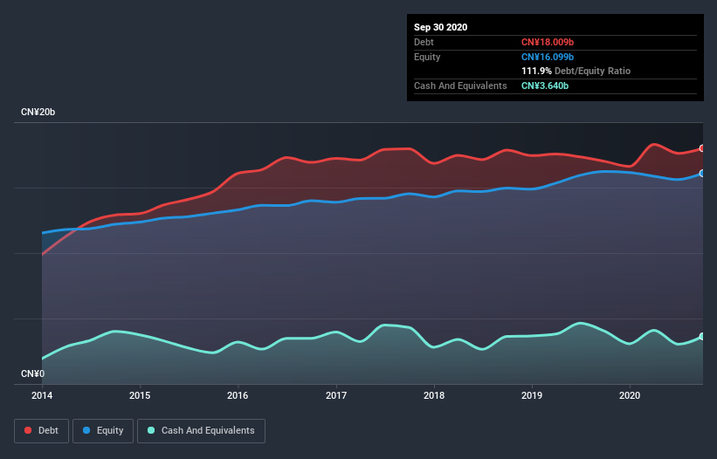Viewport: 717px width, 459px height.
Task: Click the CN¥0 y-axis label
Action: 33,374
